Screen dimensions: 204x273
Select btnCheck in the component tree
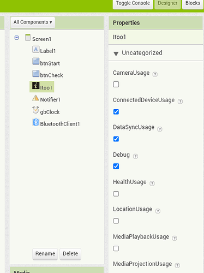[x=51, y=75]
